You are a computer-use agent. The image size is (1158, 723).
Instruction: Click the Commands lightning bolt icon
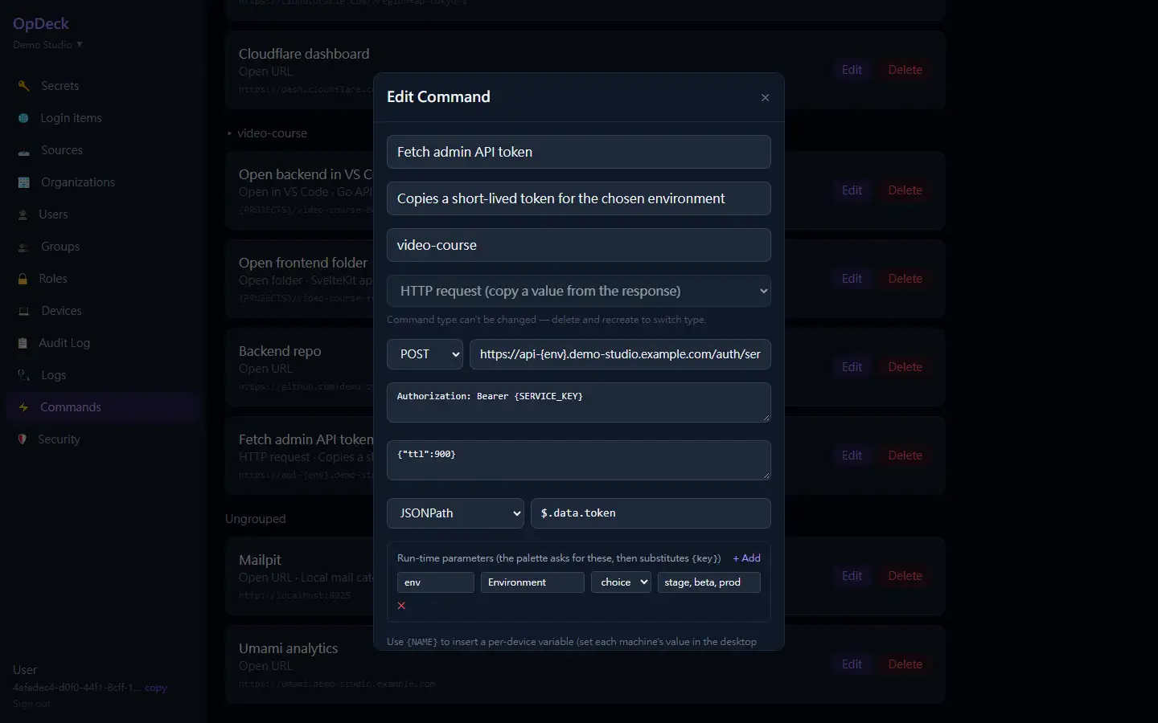pyautogui.click(x=23, y=407)
